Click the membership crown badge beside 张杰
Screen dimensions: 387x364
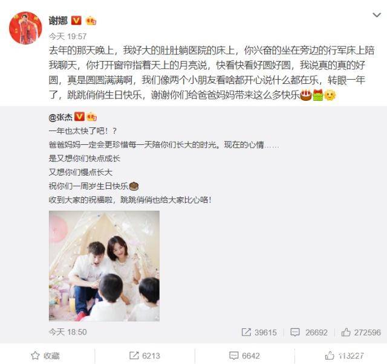point(91,117)
